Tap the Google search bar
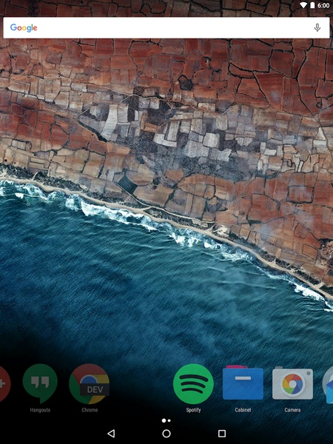 tap(166, 27)
